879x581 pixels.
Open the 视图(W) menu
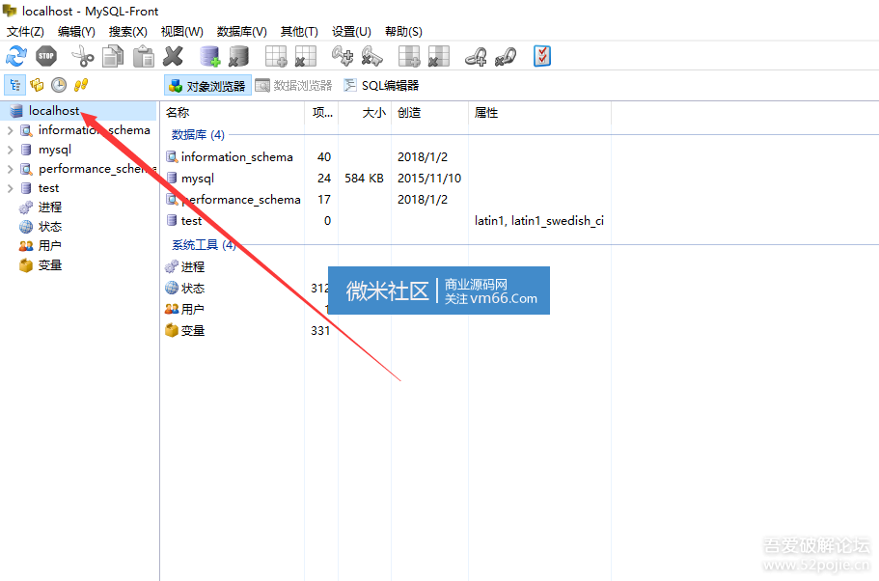181,32
